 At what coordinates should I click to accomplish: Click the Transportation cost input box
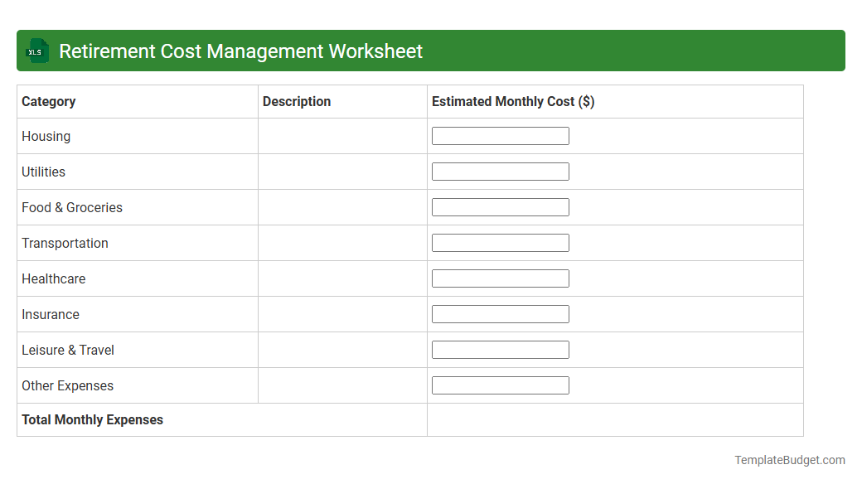[500, 243]
